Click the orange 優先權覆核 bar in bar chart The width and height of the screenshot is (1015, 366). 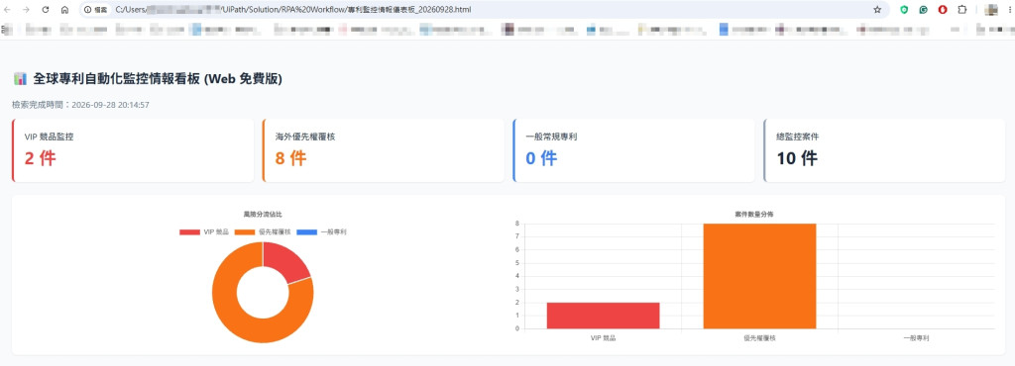pyautogui.click(x=759, y=276)
